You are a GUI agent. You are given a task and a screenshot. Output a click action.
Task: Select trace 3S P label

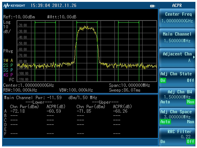[8, 70]
